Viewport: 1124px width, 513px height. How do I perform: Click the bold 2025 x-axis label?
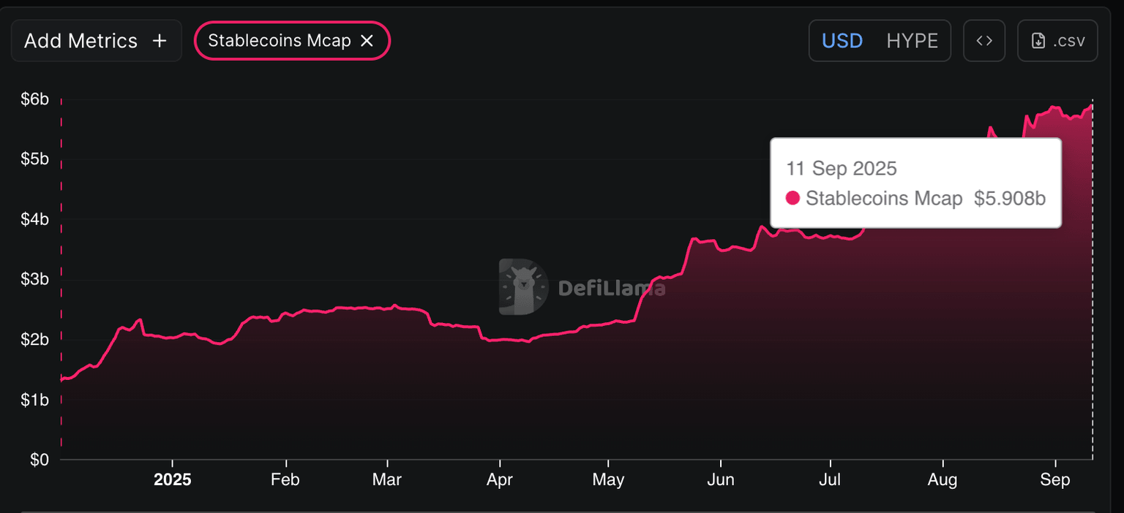(x=172, y=480)
